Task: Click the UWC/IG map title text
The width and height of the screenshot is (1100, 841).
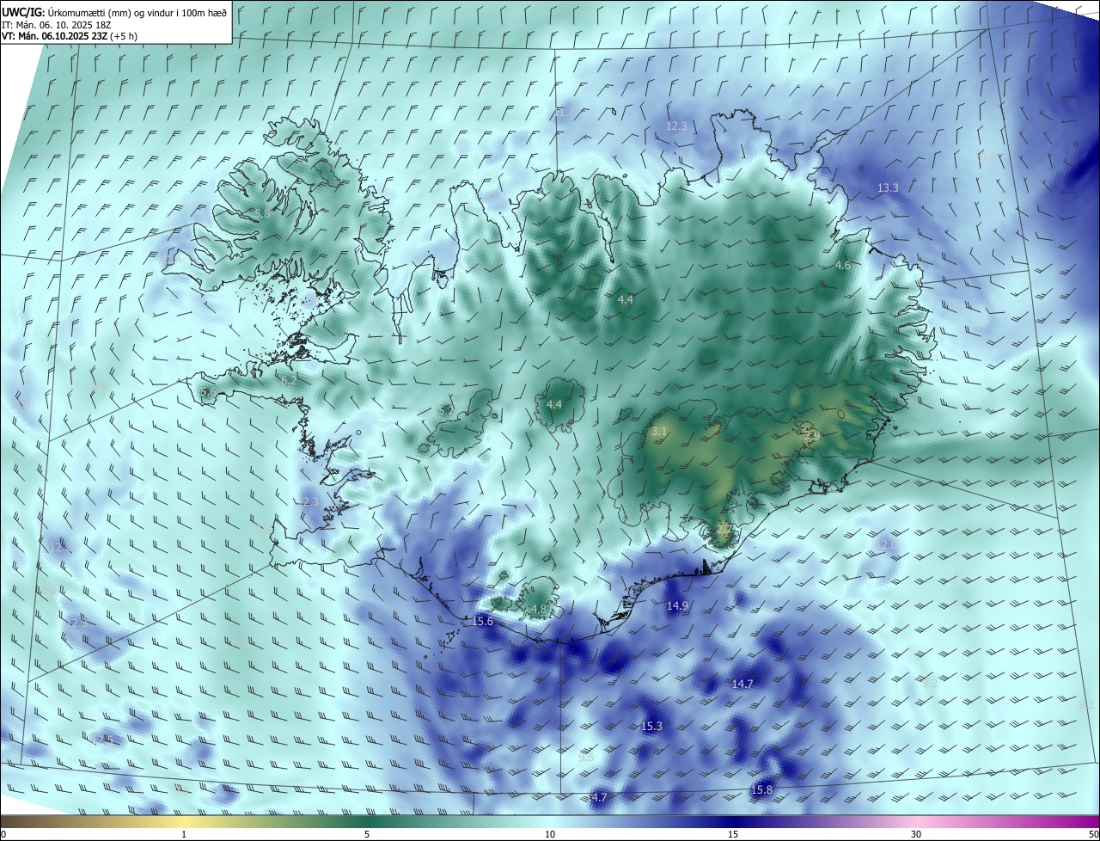Action: point(114,12)
